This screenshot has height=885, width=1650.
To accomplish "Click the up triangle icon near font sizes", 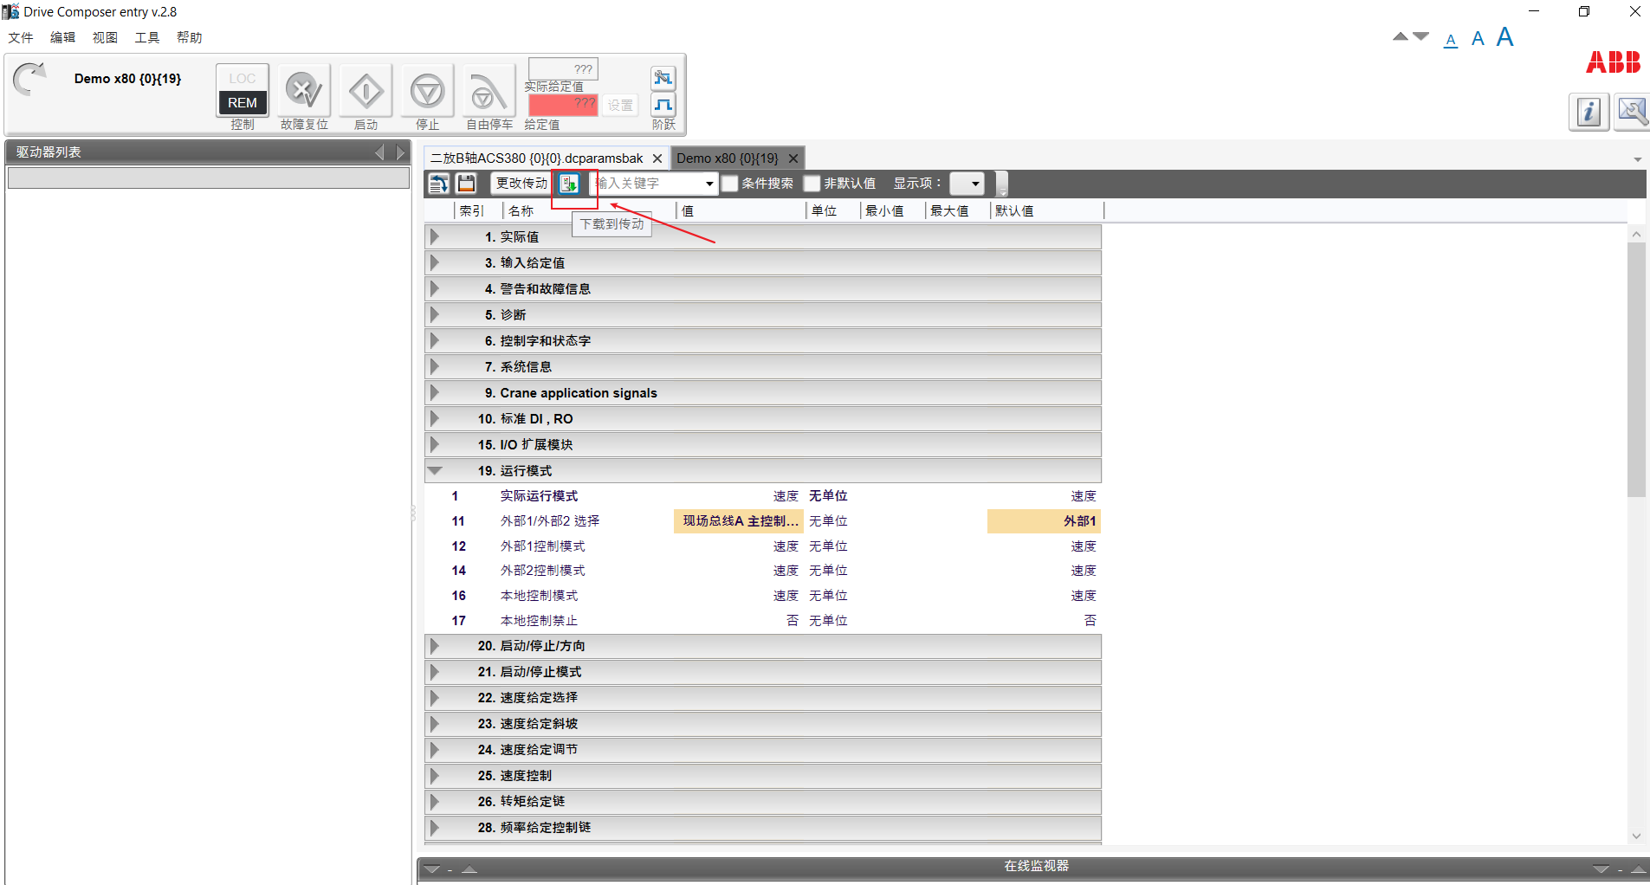I will [1400, 36].
